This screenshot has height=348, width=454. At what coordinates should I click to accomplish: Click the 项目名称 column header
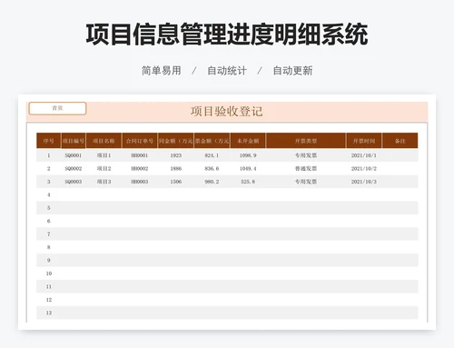[104, 141]
